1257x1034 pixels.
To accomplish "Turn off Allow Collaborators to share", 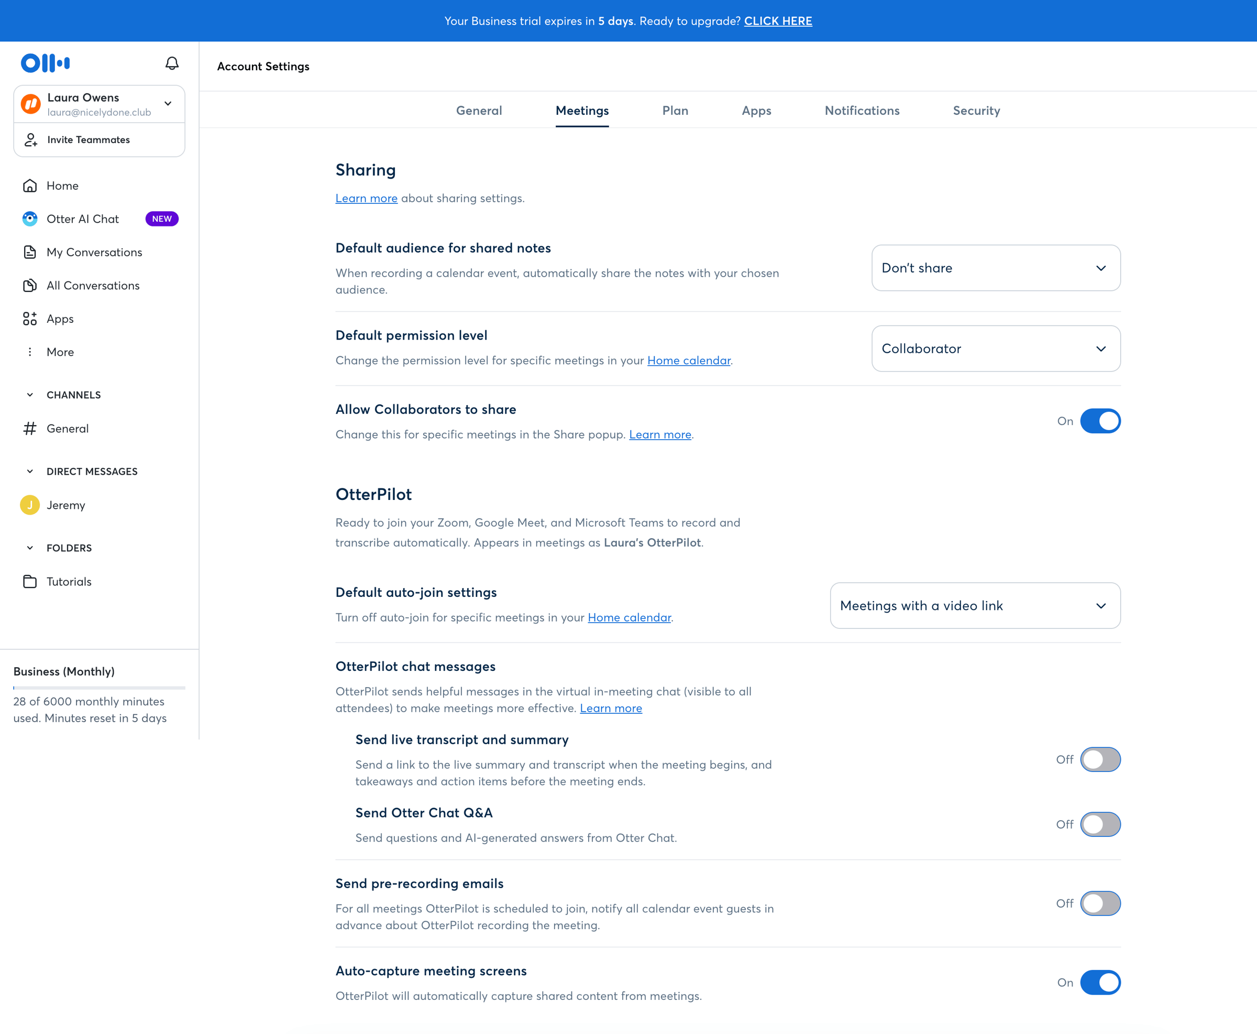I will pyautogui.click(x=1100, y=421).
